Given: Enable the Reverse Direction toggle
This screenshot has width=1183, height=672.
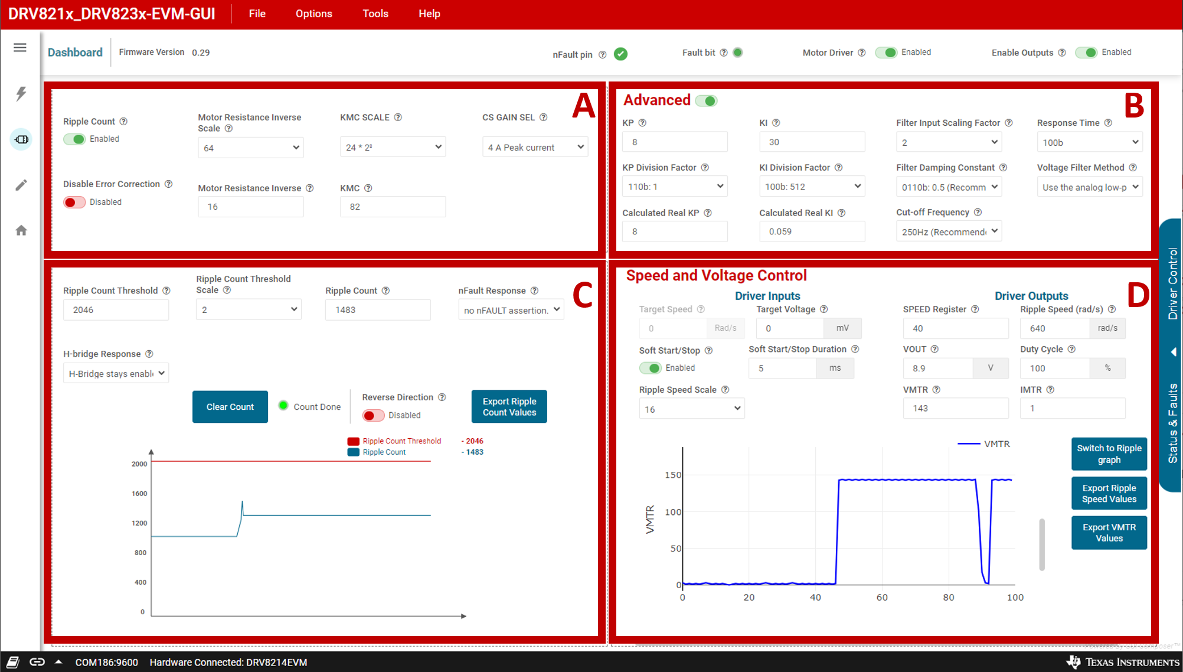Looking at the screenshot, I should (372, 416).
